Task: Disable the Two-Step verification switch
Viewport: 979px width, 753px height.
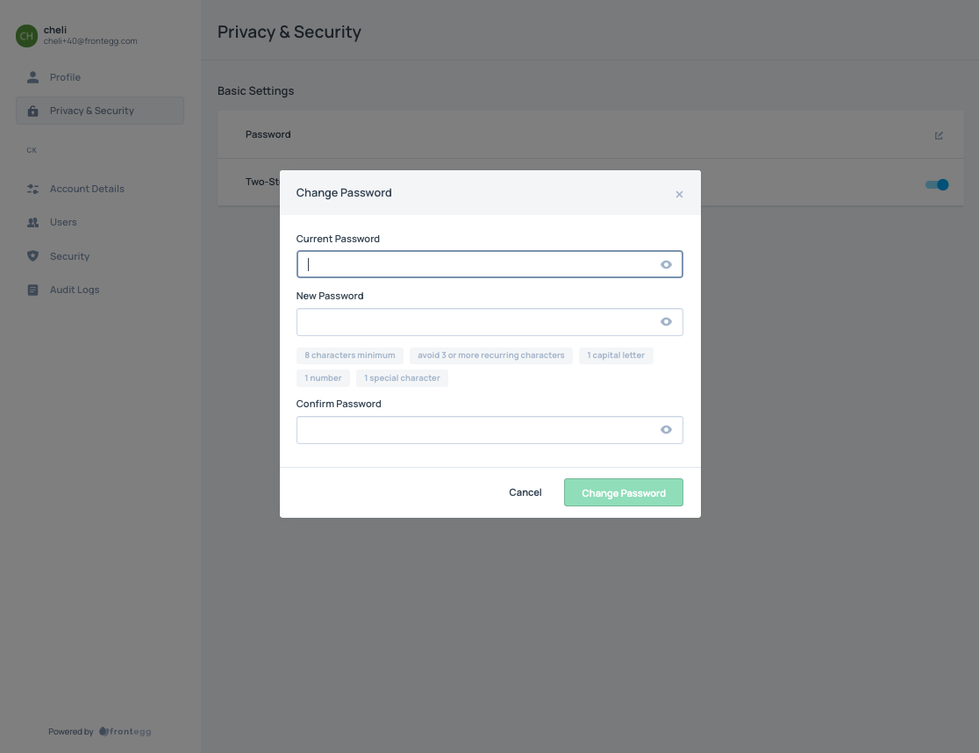Action: [937, 184]
